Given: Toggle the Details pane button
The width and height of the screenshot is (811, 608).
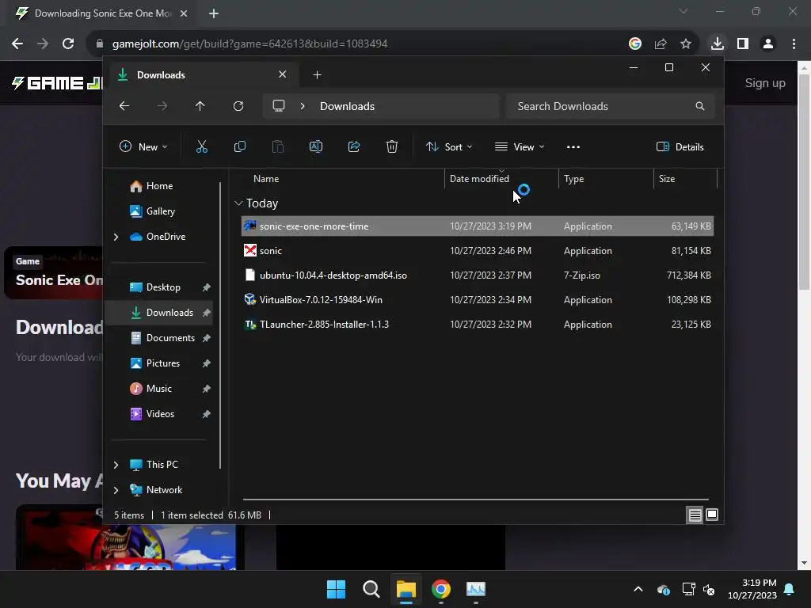Looking at the screenshot, I should (680, 146).
